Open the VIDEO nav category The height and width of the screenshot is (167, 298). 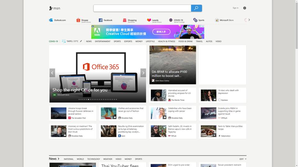(218, 41)
